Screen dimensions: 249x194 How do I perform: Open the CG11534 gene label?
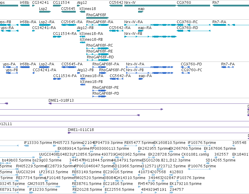61,3
